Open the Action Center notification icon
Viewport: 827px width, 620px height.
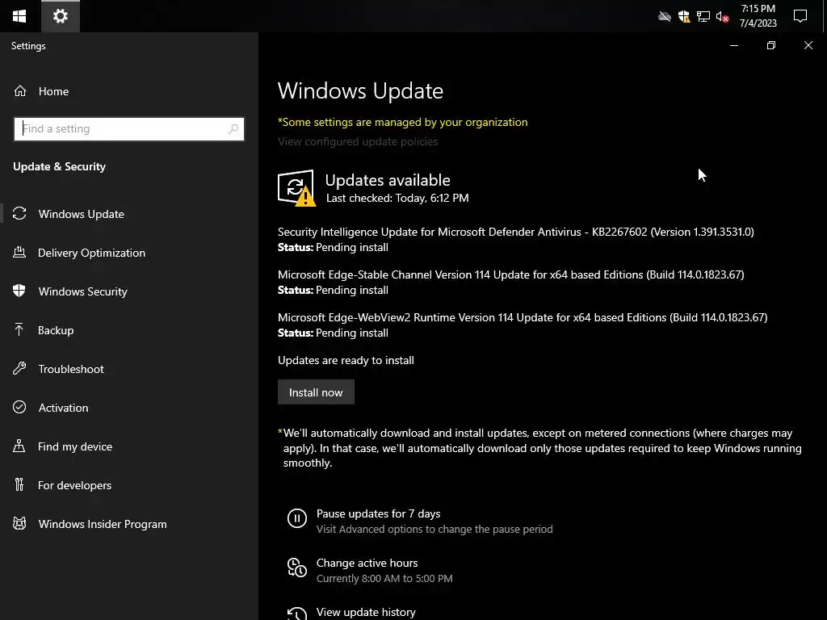(800, 16)
